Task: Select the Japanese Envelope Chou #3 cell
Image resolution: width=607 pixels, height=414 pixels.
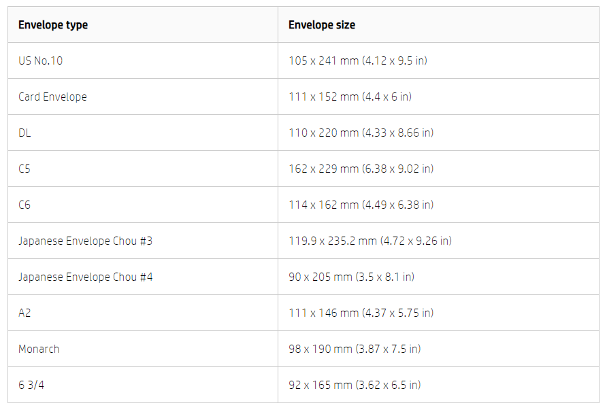Action: (86, 241)
